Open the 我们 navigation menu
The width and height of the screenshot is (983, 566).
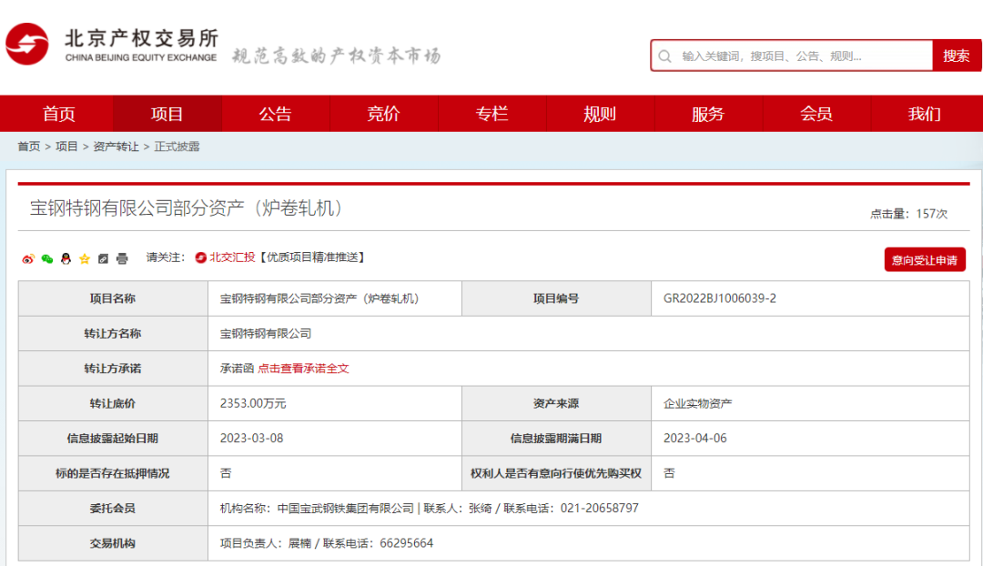(926, 114)
